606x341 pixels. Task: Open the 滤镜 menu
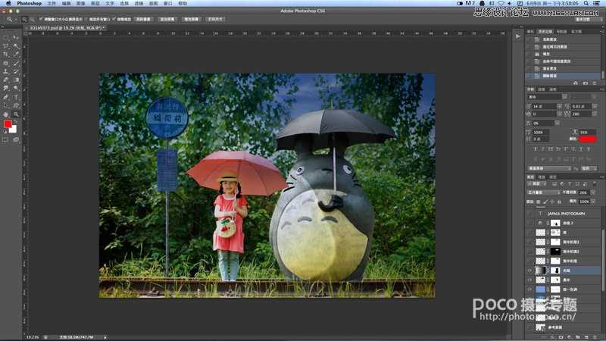pyautogui.click(x=139, y=3)
